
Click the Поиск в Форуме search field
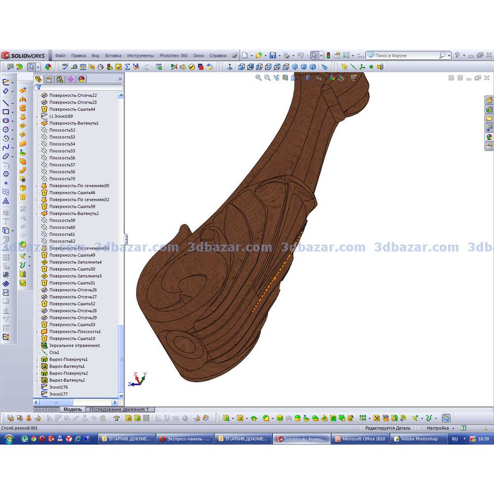(405, 56)
